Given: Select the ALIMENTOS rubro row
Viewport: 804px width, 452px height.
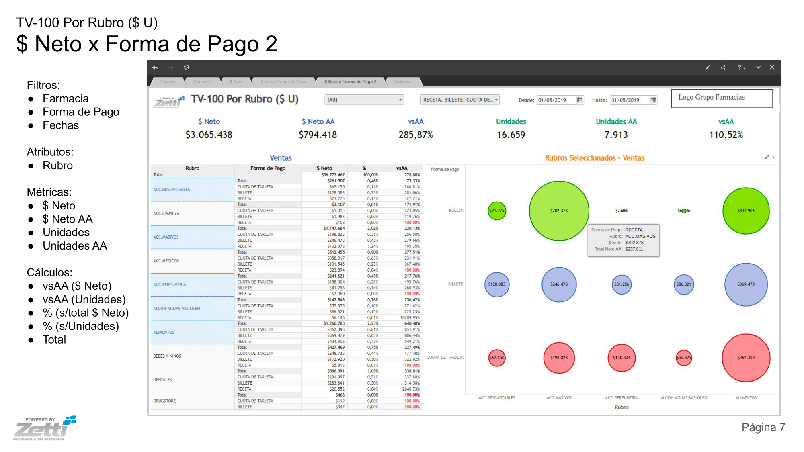Looking at the screenshot, I should (x=192, y=332).
